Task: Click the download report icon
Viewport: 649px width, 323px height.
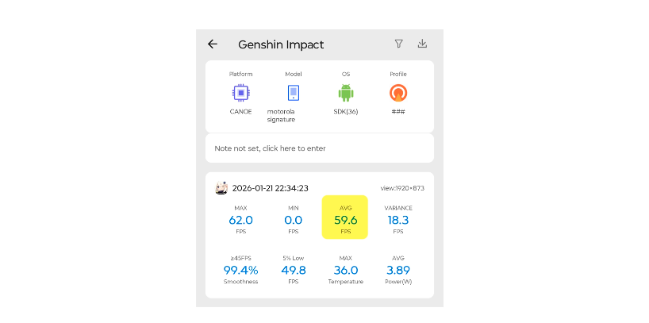Action: [422, 44]
